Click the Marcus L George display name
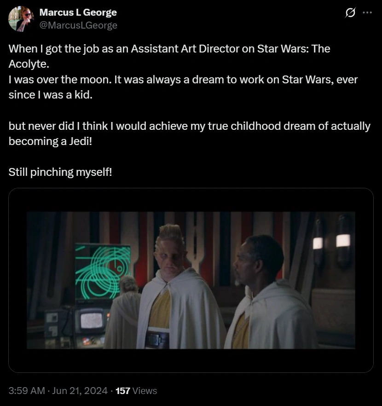This screenshot has height=406, width=382. point(78,12)
